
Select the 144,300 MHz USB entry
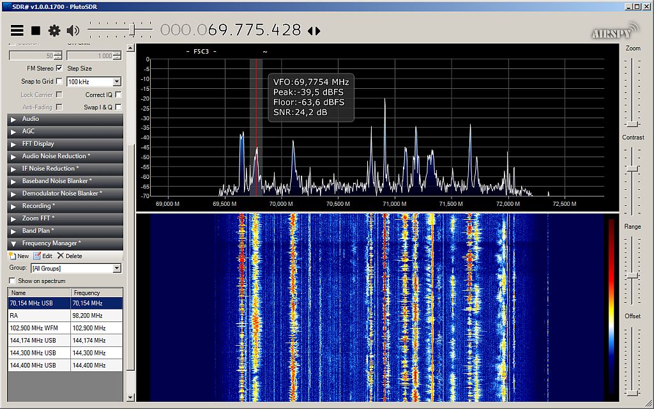65,353
